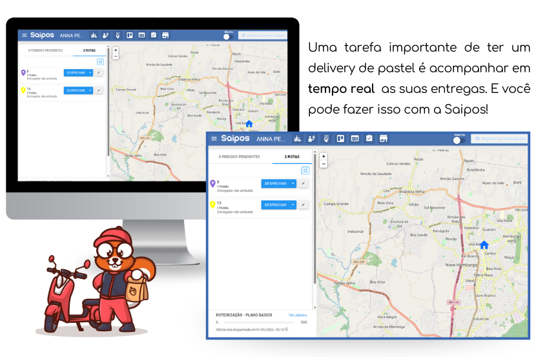This screenshot has width=536, height=357.
Task: Edit route 13 with pencil in front window
Action: point(303,205)
